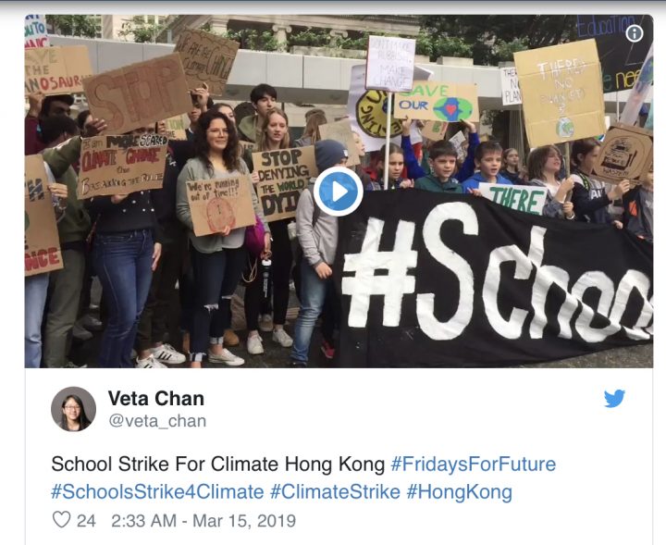The width and height of the screenshot is (666, 545).
Task: Click the "We're running out of time" sign
Action: (x=219, y=203)
